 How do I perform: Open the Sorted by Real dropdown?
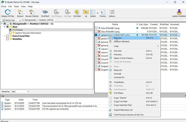(x=20, y=92)
